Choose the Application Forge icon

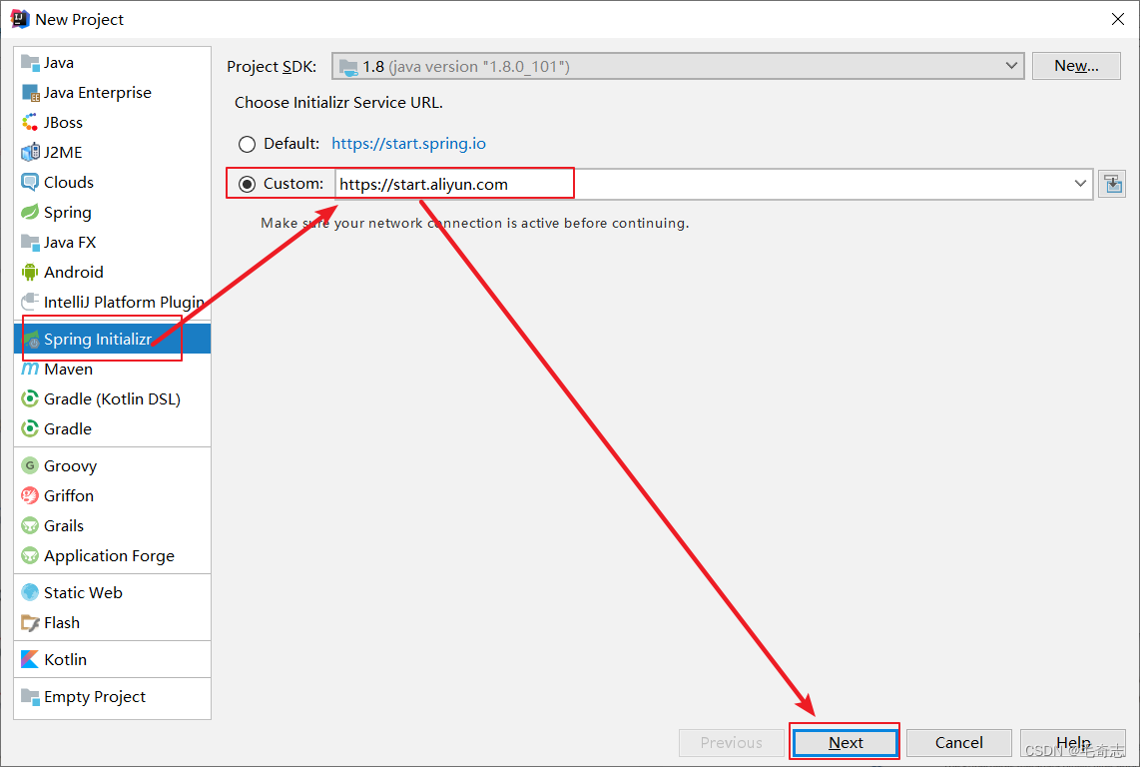click(30, 556)
